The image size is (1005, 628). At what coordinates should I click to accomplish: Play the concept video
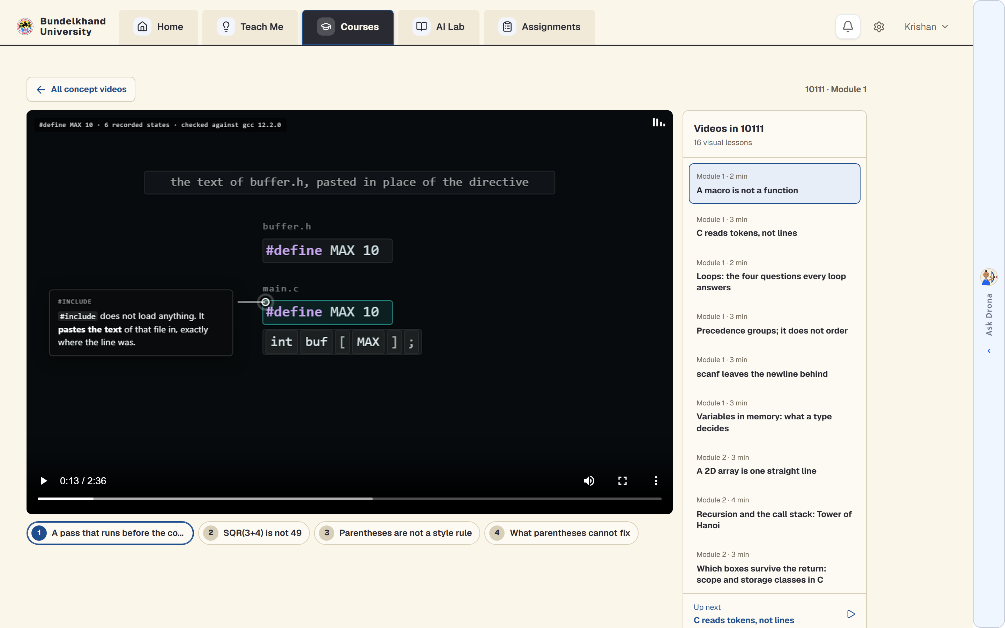pyautogui.click(x=43, y=480)
